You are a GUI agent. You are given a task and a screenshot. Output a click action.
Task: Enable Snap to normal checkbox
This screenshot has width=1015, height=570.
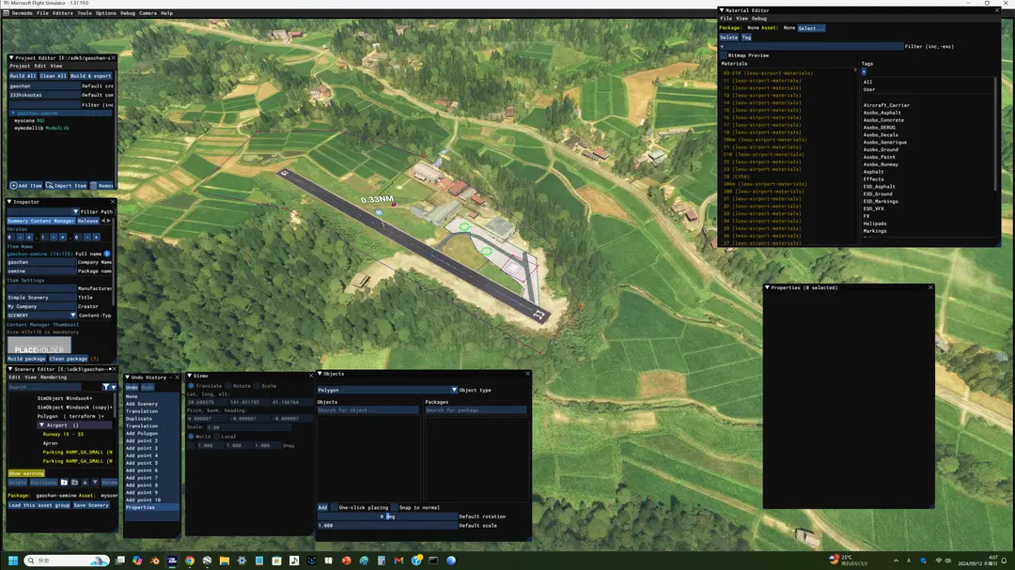tap(394, 508)
